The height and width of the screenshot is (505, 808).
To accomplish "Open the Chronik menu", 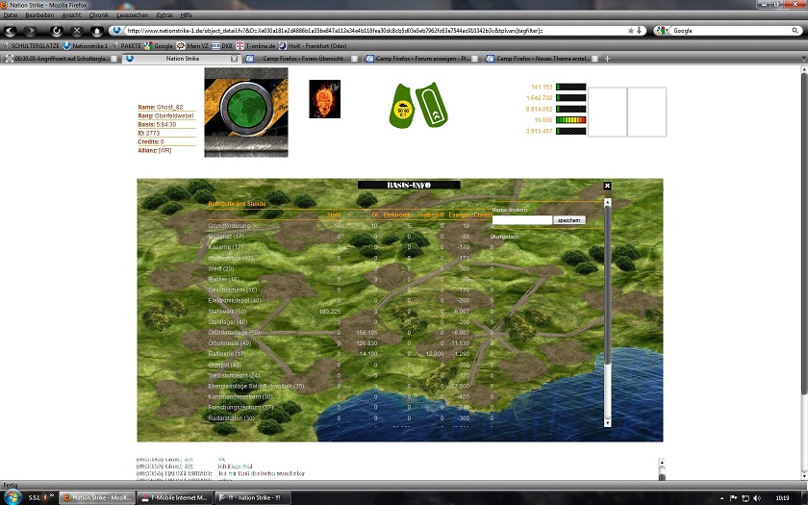I will pyautogui.click(x=99, y=15).
